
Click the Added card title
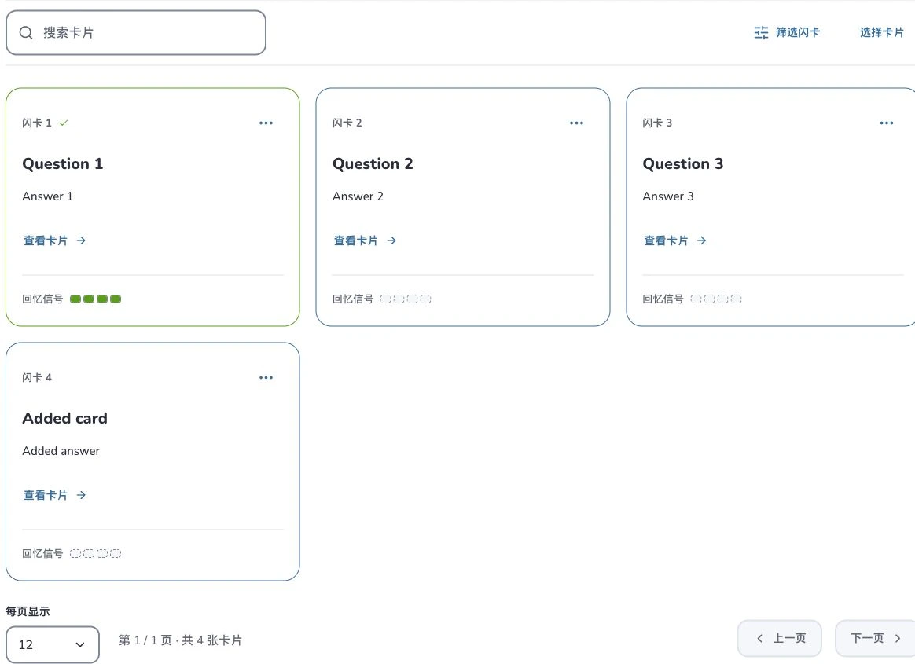tap(64, 418)
